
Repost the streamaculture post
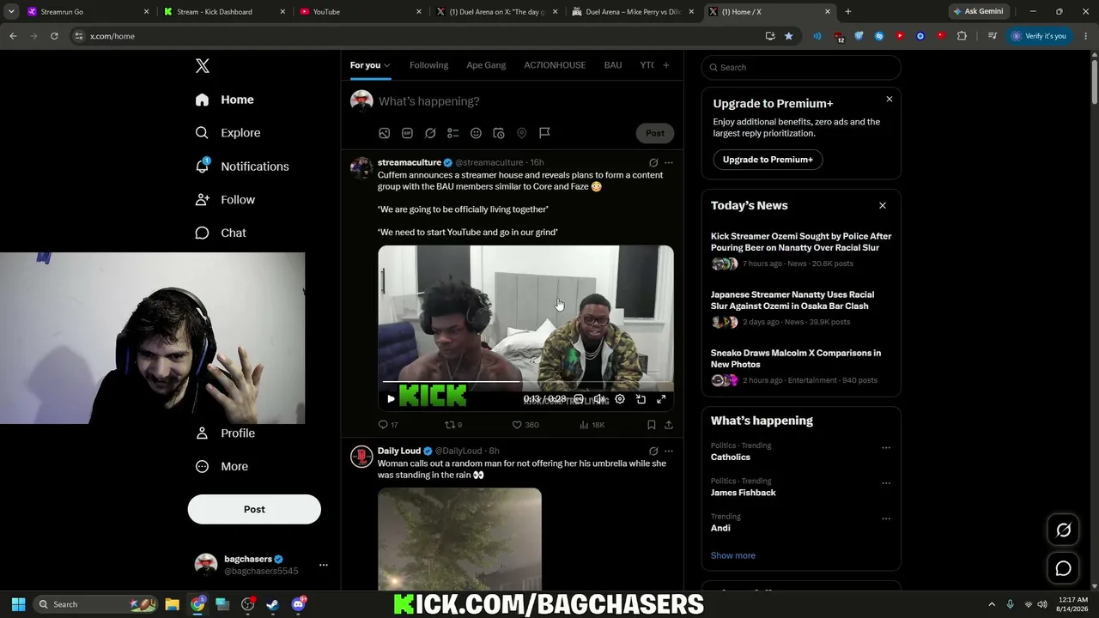(453, 425)
